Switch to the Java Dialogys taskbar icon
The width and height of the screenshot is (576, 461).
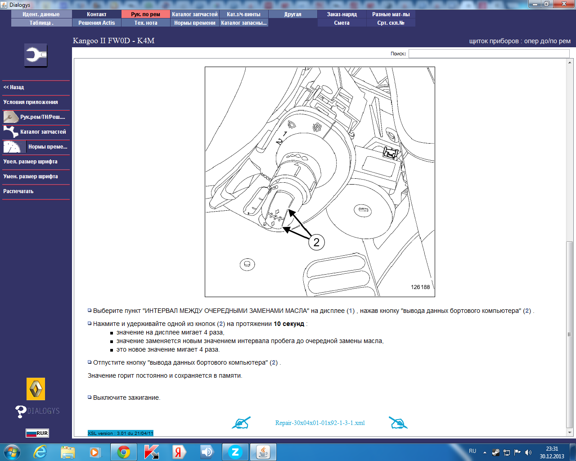(263, 452)
